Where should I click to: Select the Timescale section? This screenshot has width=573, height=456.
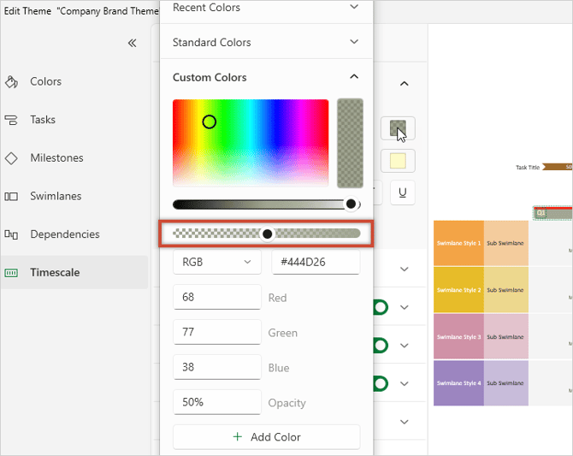coord(55,273)
